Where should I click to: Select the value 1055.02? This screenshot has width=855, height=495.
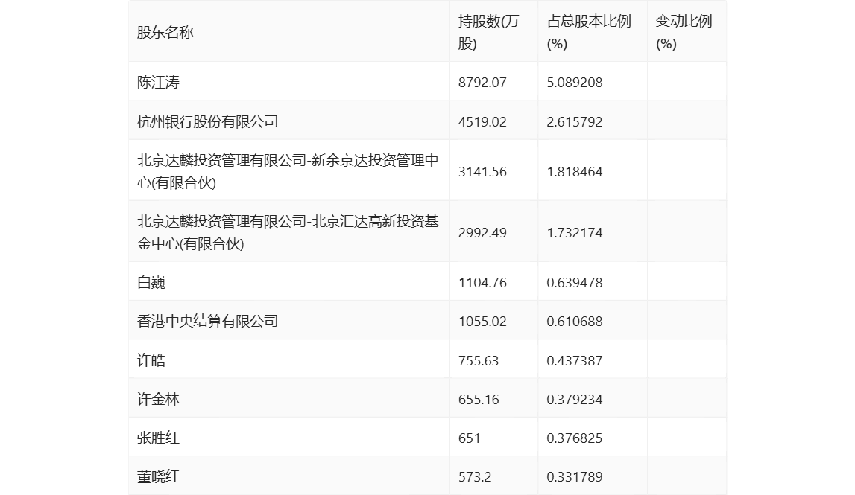pyautogui.click(x=482, y=322)
